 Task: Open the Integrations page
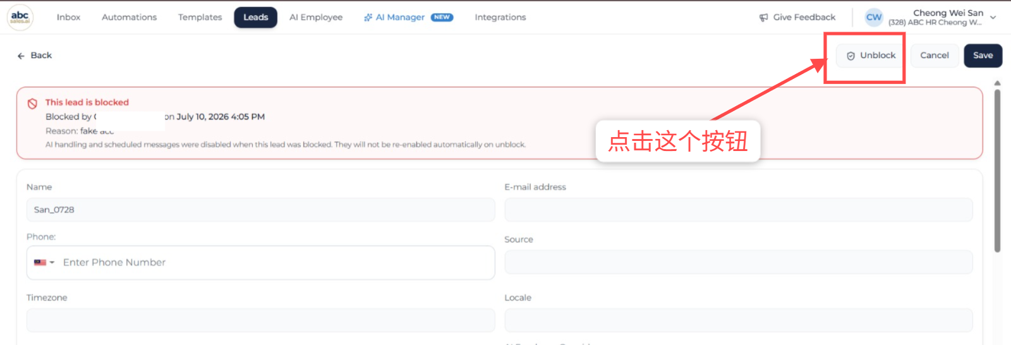tap(500, 17)
